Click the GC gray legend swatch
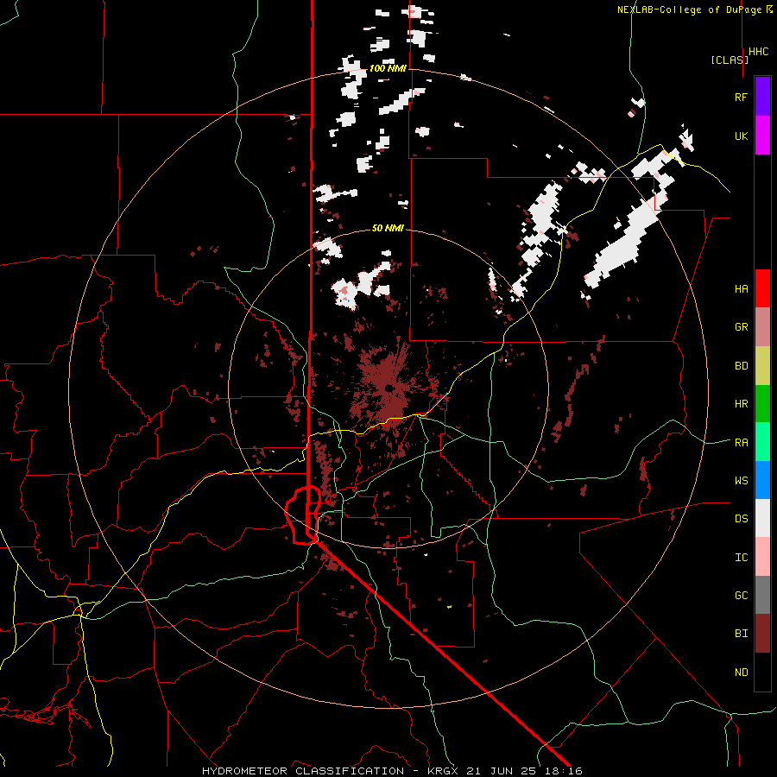 coord(762,595)
